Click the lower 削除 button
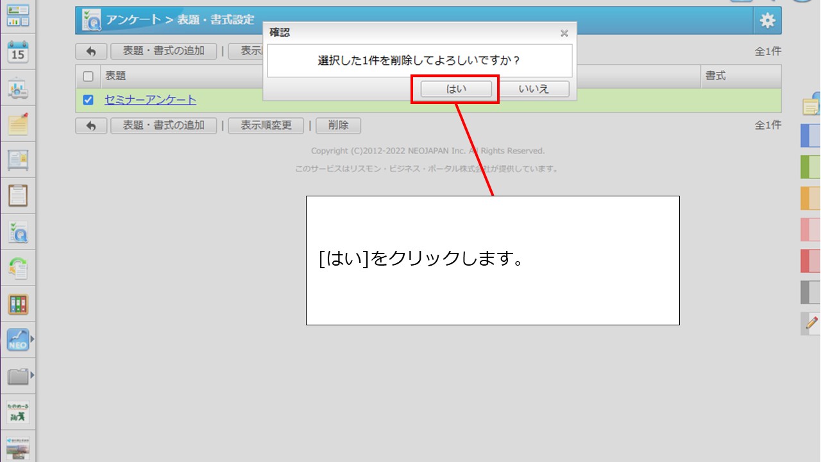 pyautogui.click(x=338, y=126)
